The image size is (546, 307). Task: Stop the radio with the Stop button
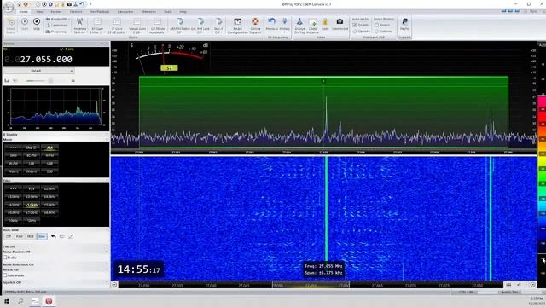37,24
